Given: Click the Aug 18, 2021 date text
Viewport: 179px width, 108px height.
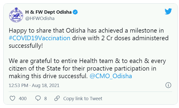Looking at the screenshot, I should (x=46, y=85).
